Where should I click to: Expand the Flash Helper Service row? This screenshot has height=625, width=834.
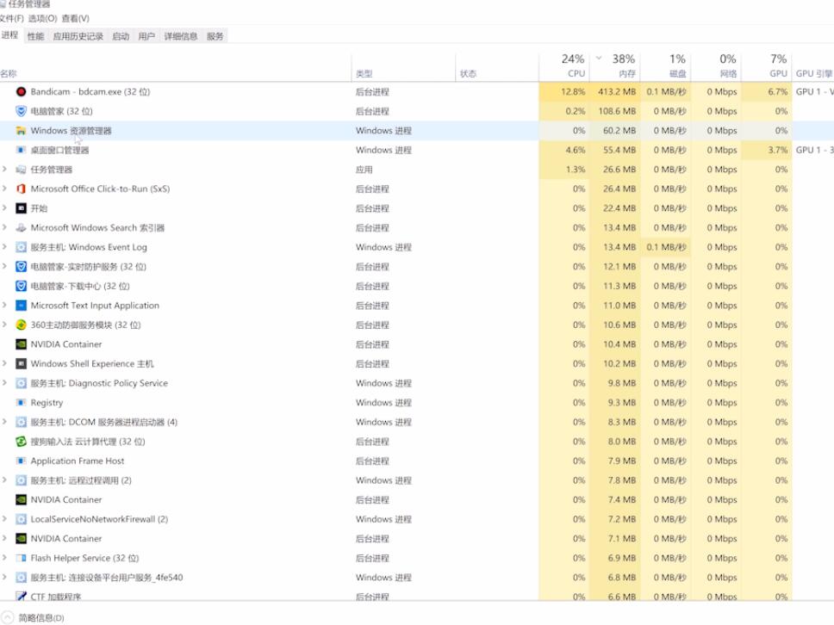pos(5,558)
